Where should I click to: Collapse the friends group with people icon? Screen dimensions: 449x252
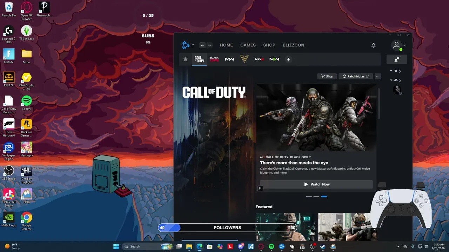pyautogui.click(x=391, y=80)
